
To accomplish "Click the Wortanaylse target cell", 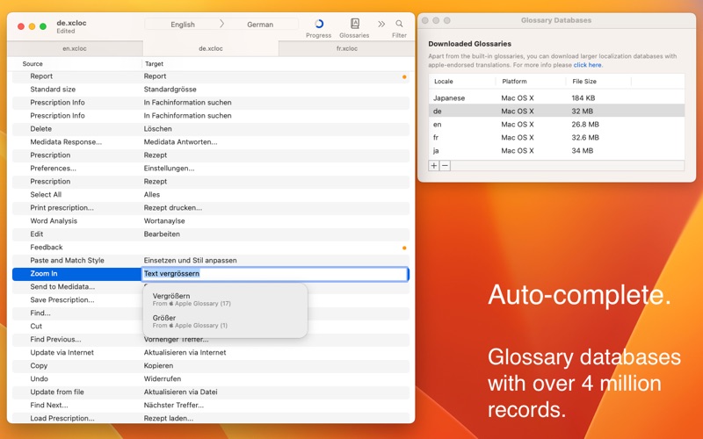I will [164, 221].
